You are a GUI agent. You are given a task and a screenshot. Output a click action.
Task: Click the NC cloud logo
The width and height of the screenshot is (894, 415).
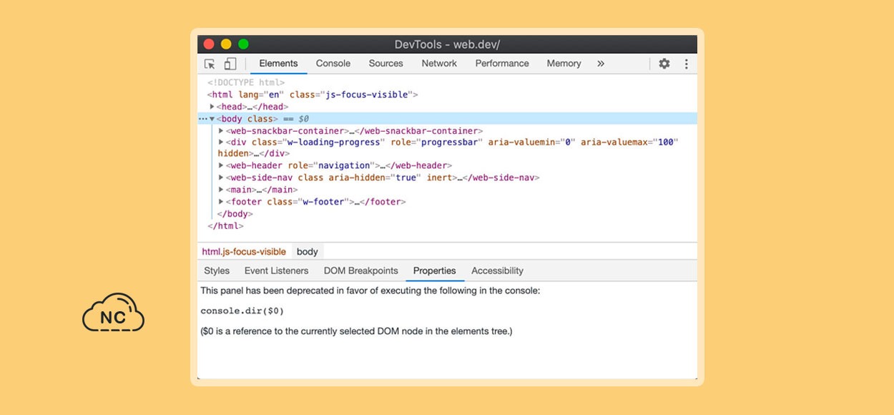tap(113, 313)
